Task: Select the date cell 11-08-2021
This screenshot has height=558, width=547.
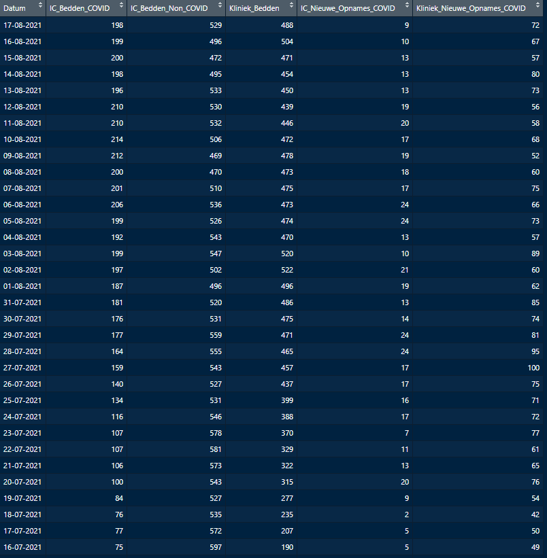Action: [22, 123]
